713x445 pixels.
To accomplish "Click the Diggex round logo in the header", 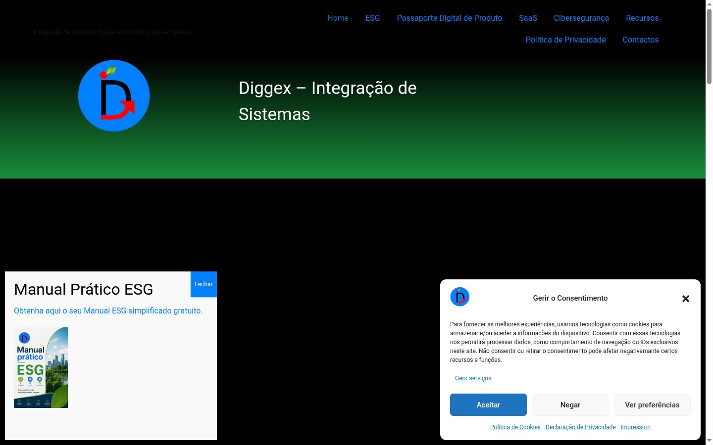I will (x=114, y=96).
